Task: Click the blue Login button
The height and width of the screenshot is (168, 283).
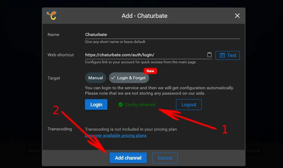Action: point(96,104)
